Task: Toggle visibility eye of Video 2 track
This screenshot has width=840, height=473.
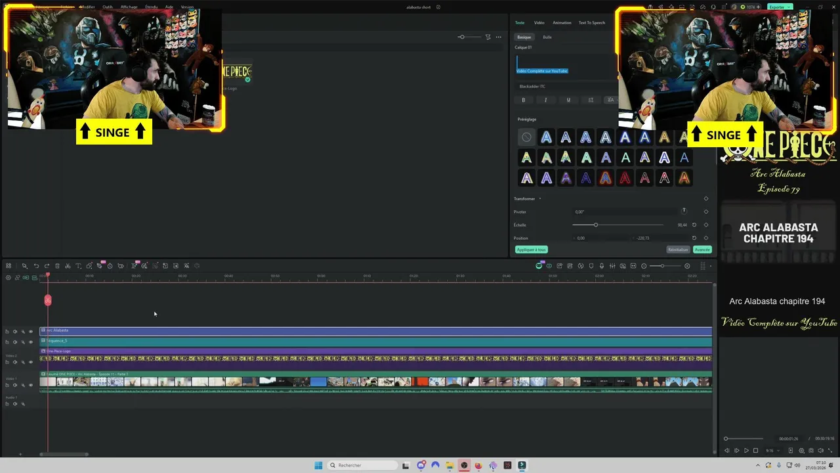Action: [31, 362]
